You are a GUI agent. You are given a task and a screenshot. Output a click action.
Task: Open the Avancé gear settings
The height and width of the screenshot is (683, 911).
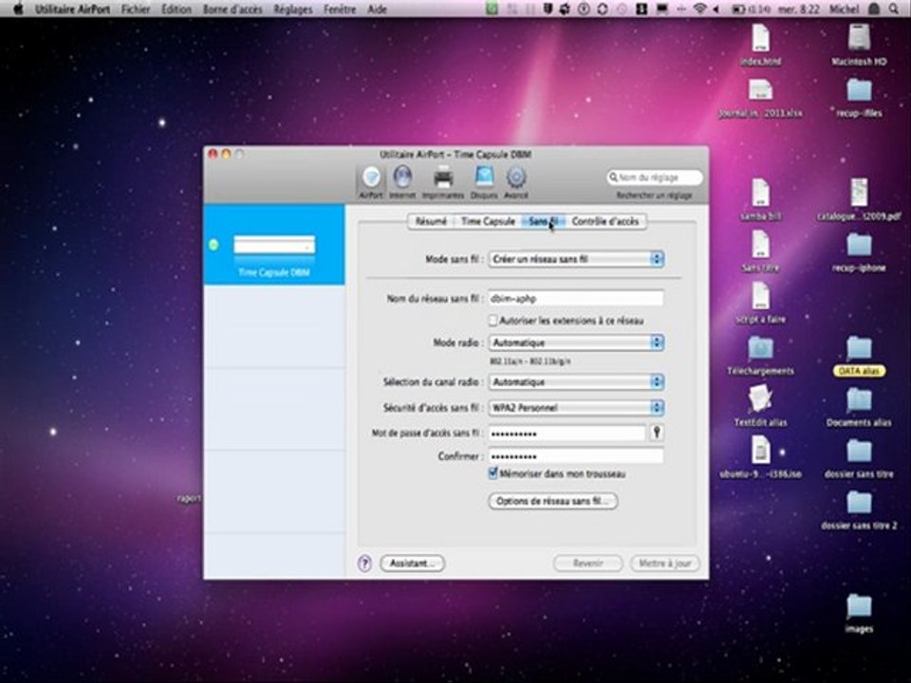(516, 182)
